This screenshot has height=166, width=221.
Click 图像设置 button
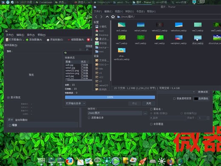click(x=203, y=92)
